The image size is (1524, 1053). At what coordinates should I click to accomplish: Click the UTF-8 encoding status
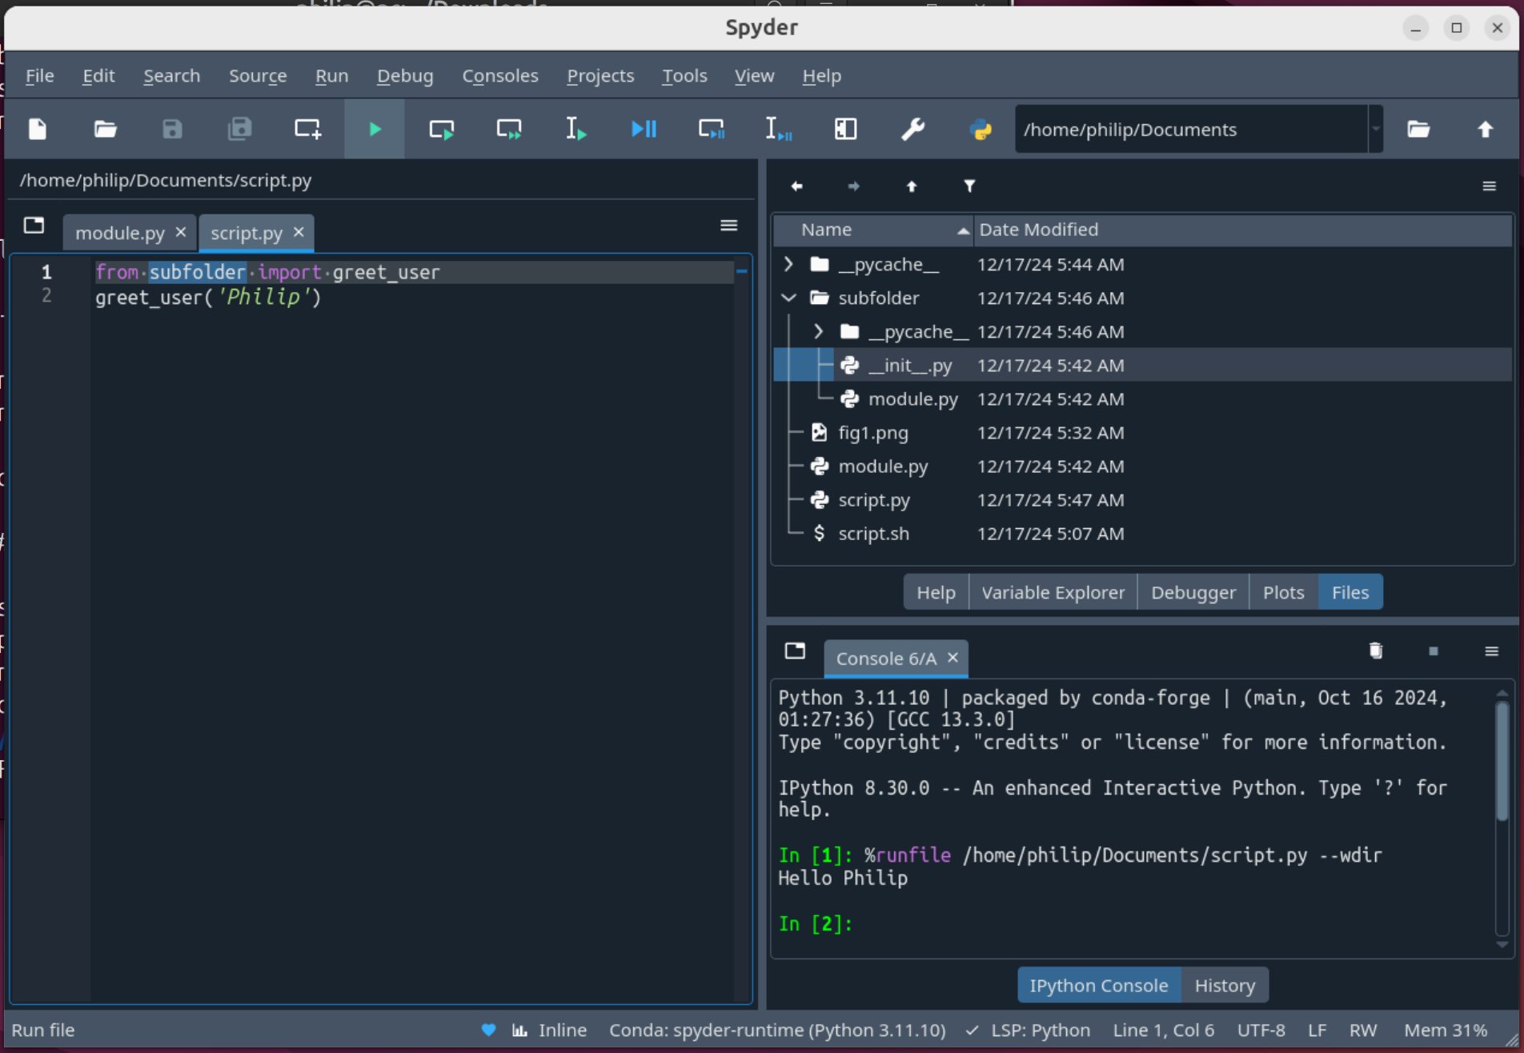(x=1261, y=1031)
